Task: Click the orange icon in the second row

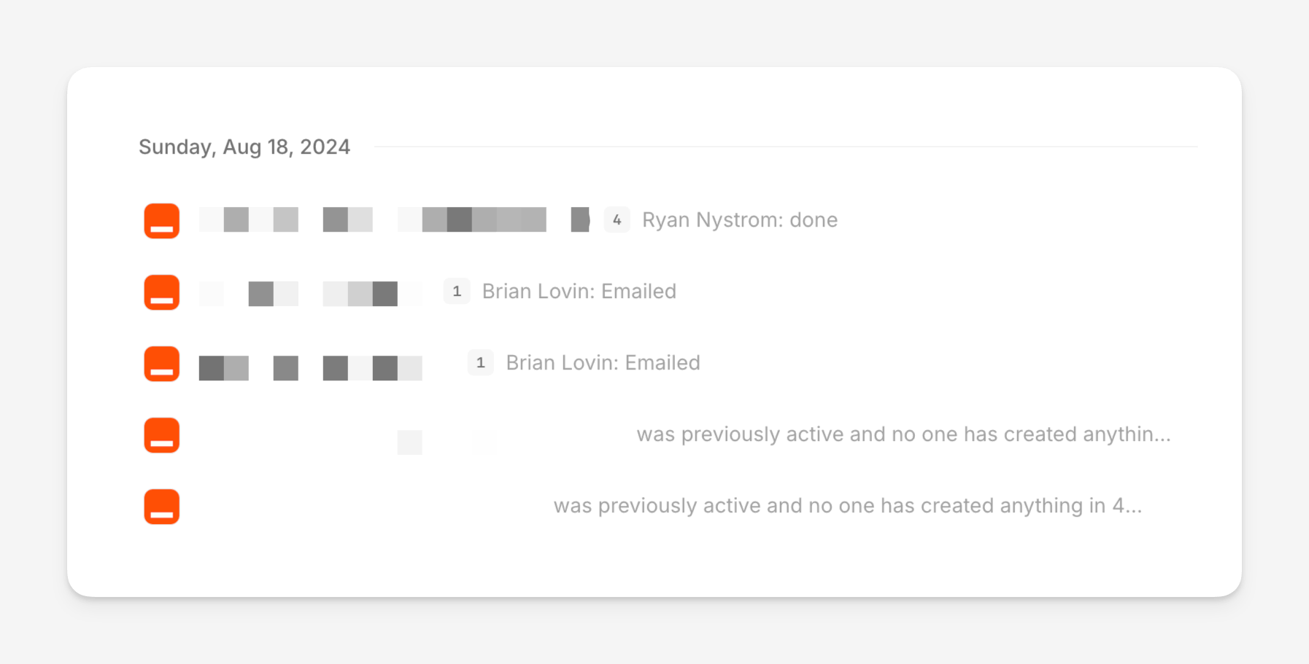Action: click(161, 292)
